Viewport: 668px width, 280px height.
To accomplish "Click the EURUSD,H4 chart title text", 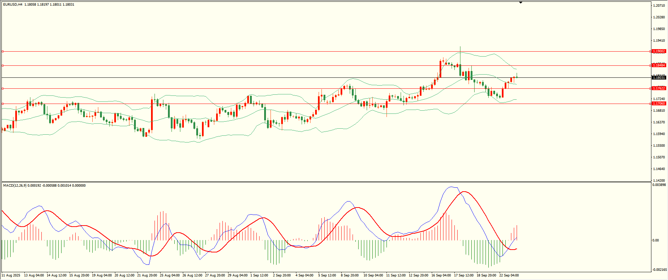I will click(13, 5).
